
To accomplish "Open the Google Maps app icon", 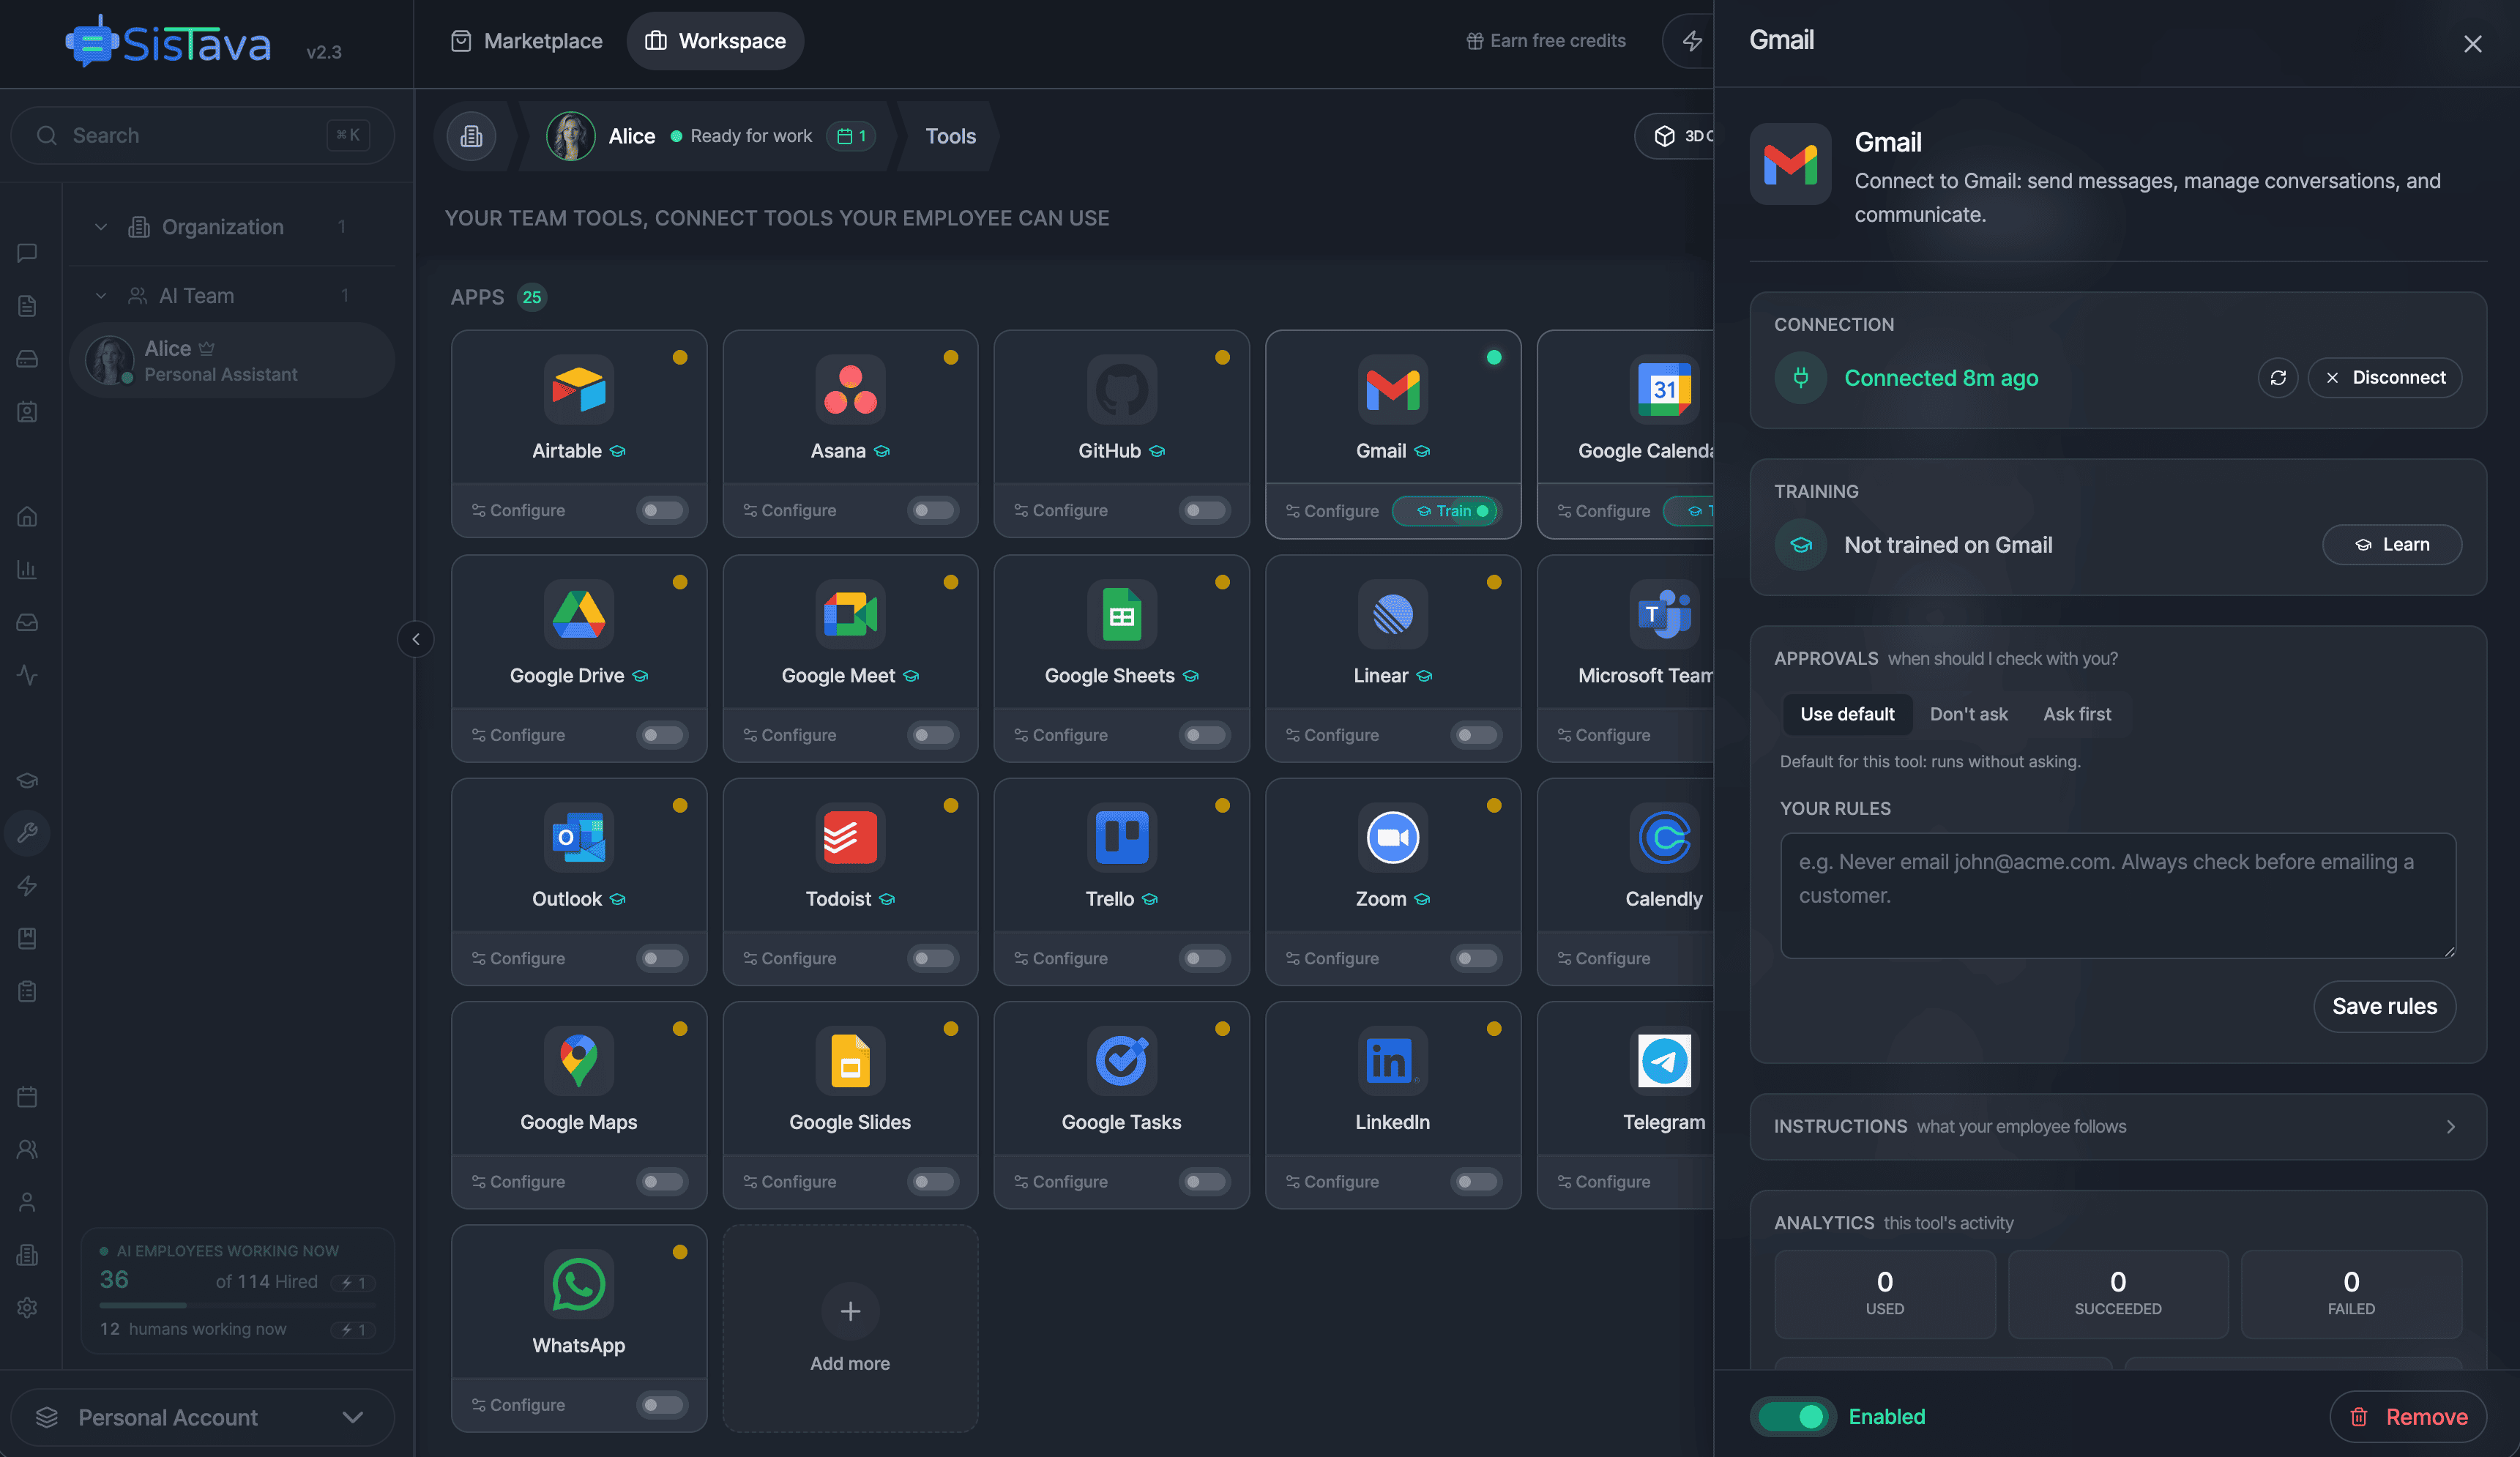I will [x=578, y=1060].
